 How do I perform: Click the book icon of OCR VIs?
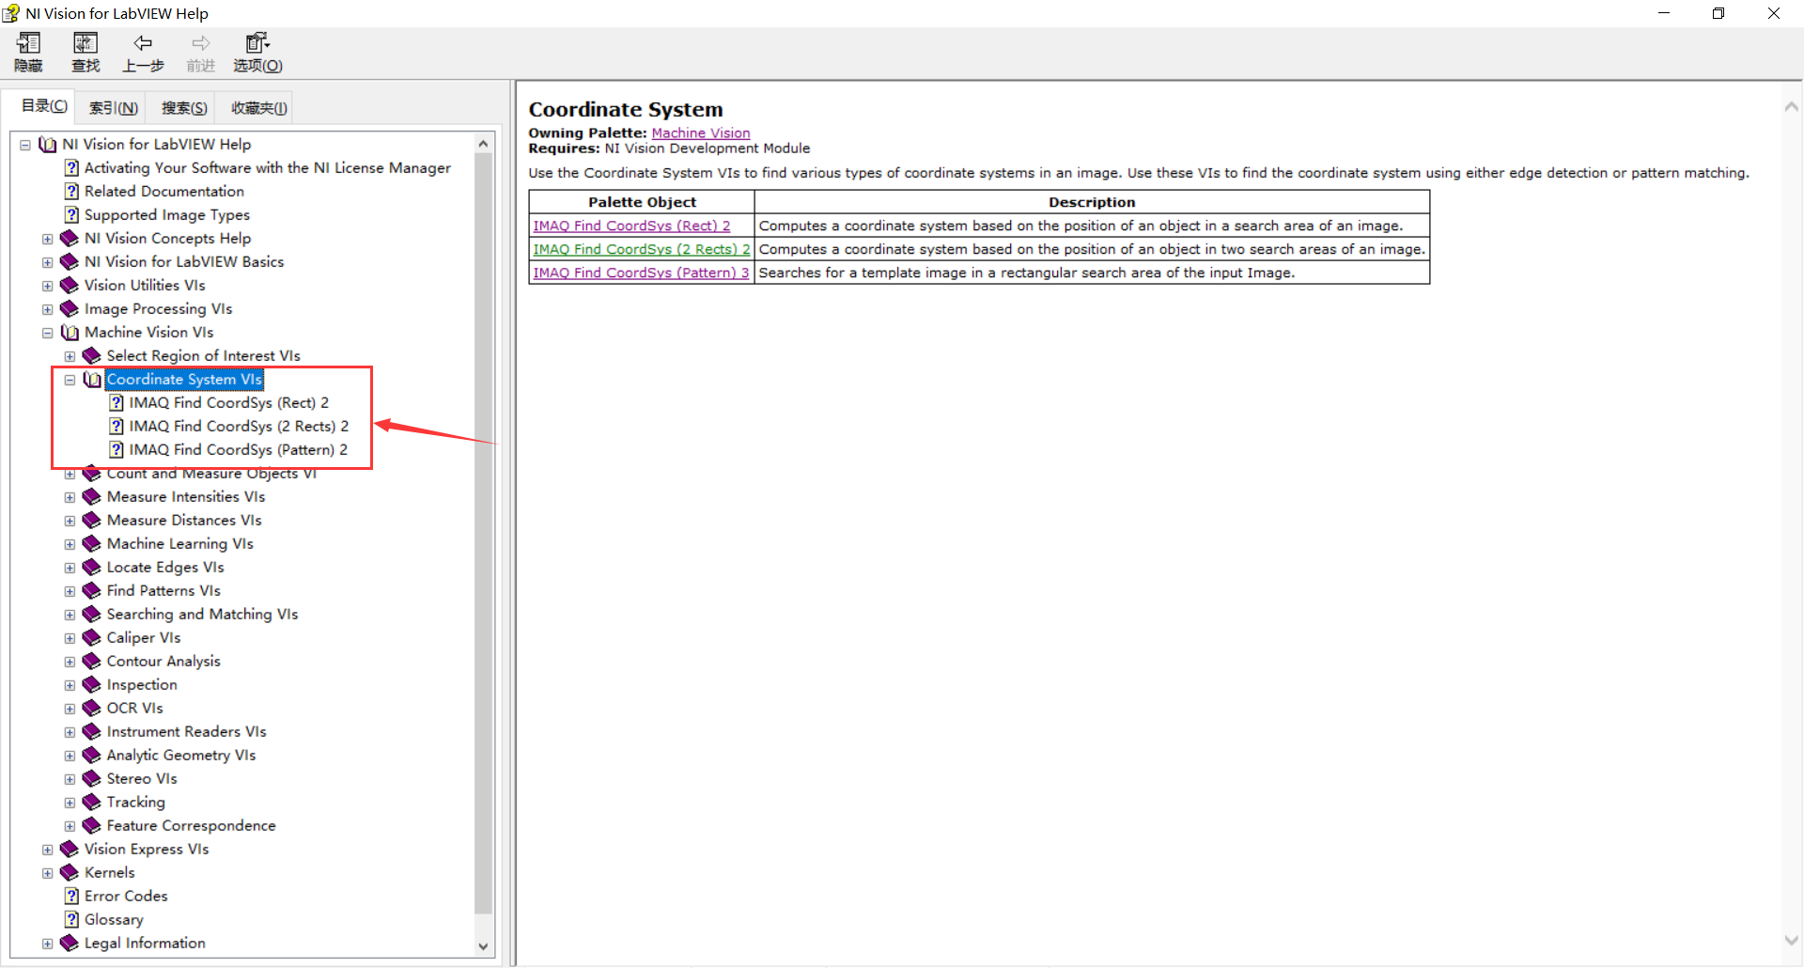(92, 709)
